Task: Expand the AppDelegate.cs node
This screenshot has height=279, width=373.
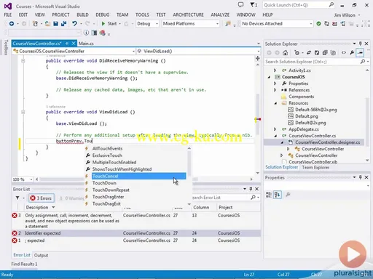Action: (x=275, y=129)
